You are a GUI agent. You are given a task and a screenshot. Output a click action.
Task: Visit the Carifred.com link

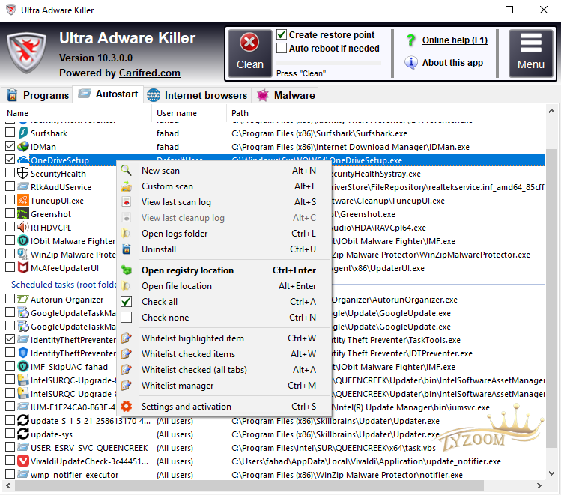coord(150,73)
